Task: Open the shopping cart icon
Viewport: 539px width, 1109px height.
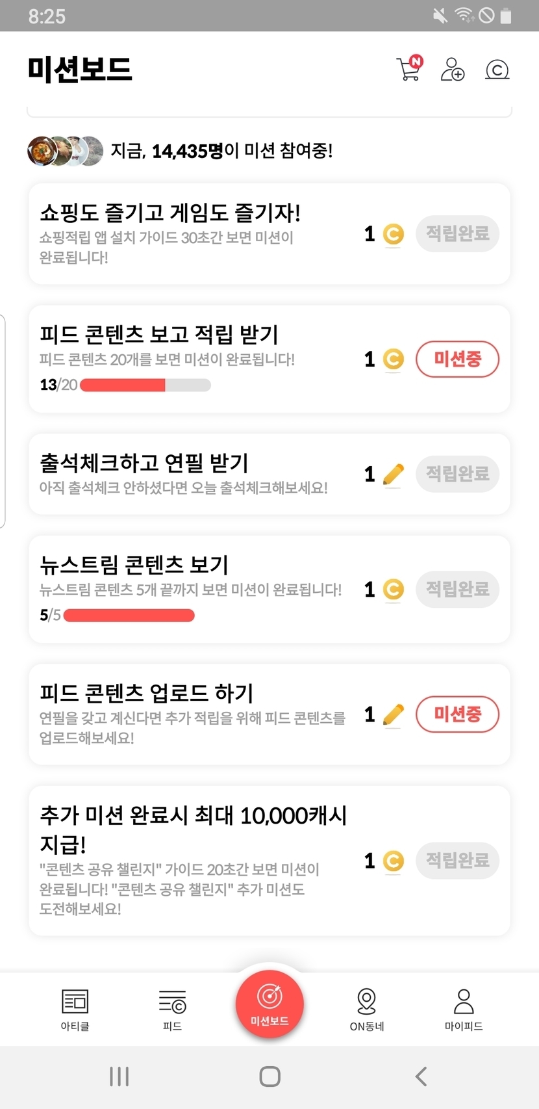Action: pos(409,69)
